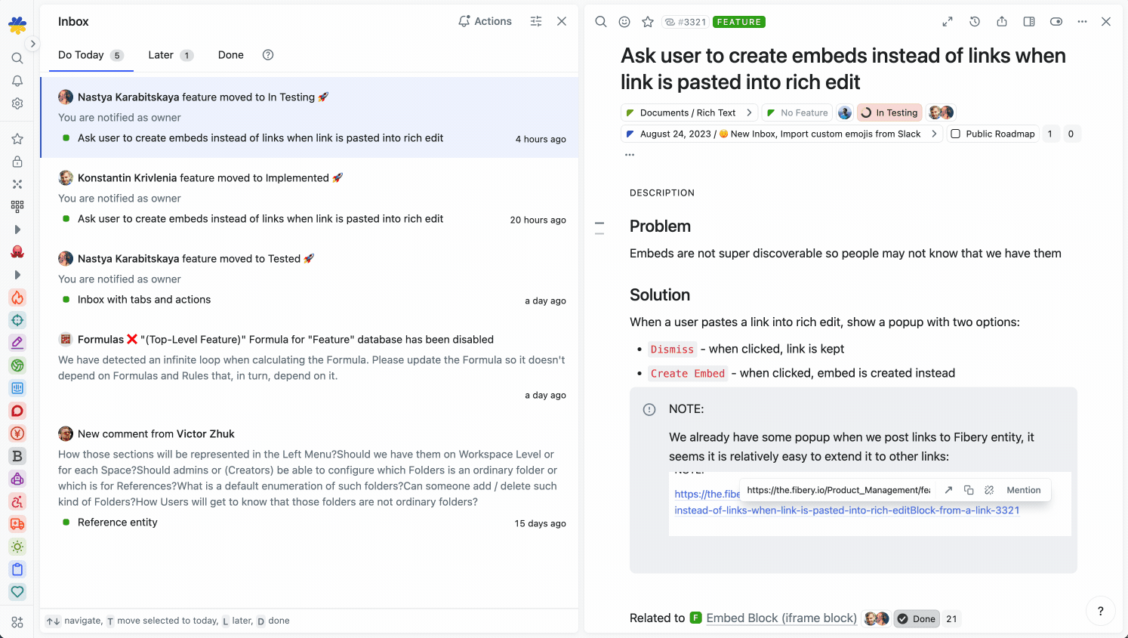Switch to the Done tab
Screen dimensions: 1128x638
pos(230,55)
